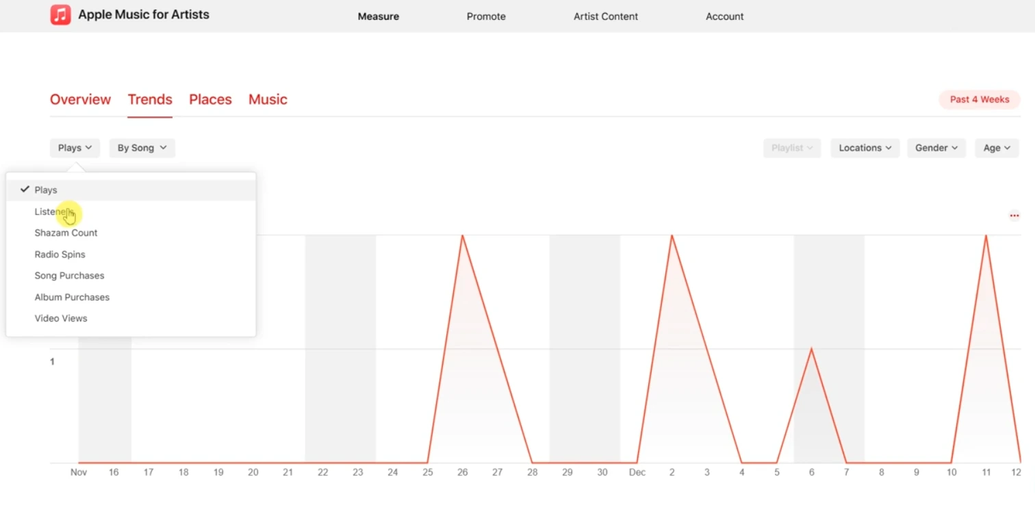Click the '28' date label on x-axis
The width and height of the screenshot is (1035, 505).
533,472
